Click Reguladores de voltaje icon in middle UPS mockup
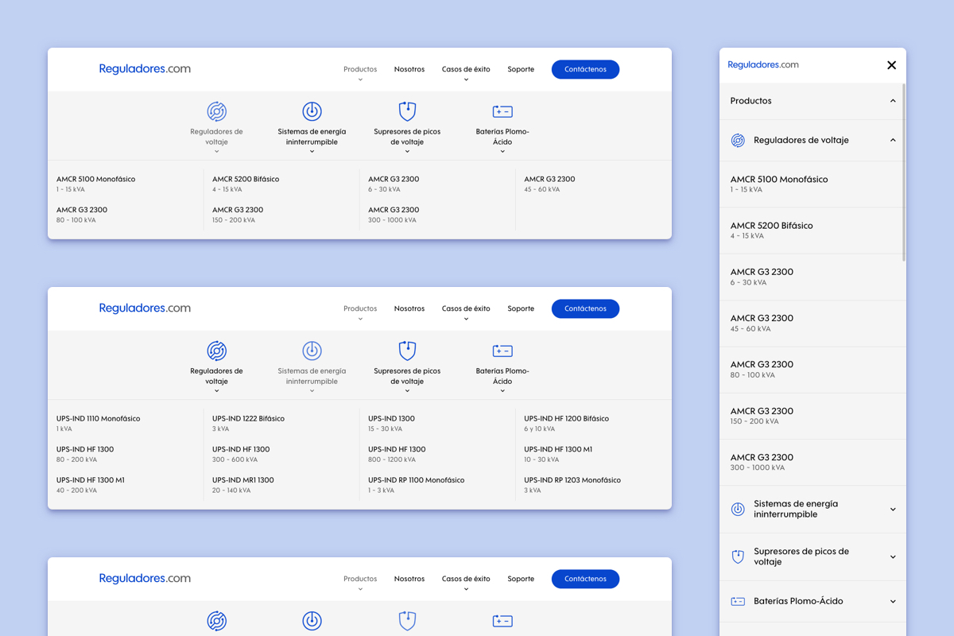 (x=217, y=351)
